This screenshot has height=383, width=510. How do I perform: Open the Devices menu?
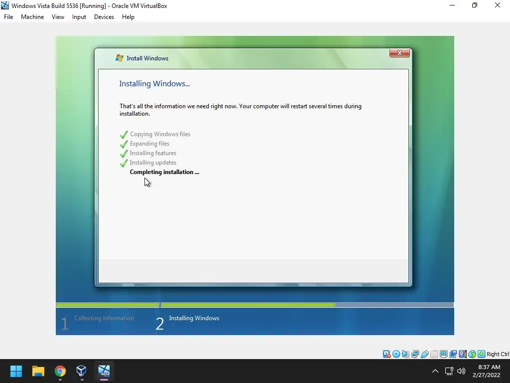point(104,17)
